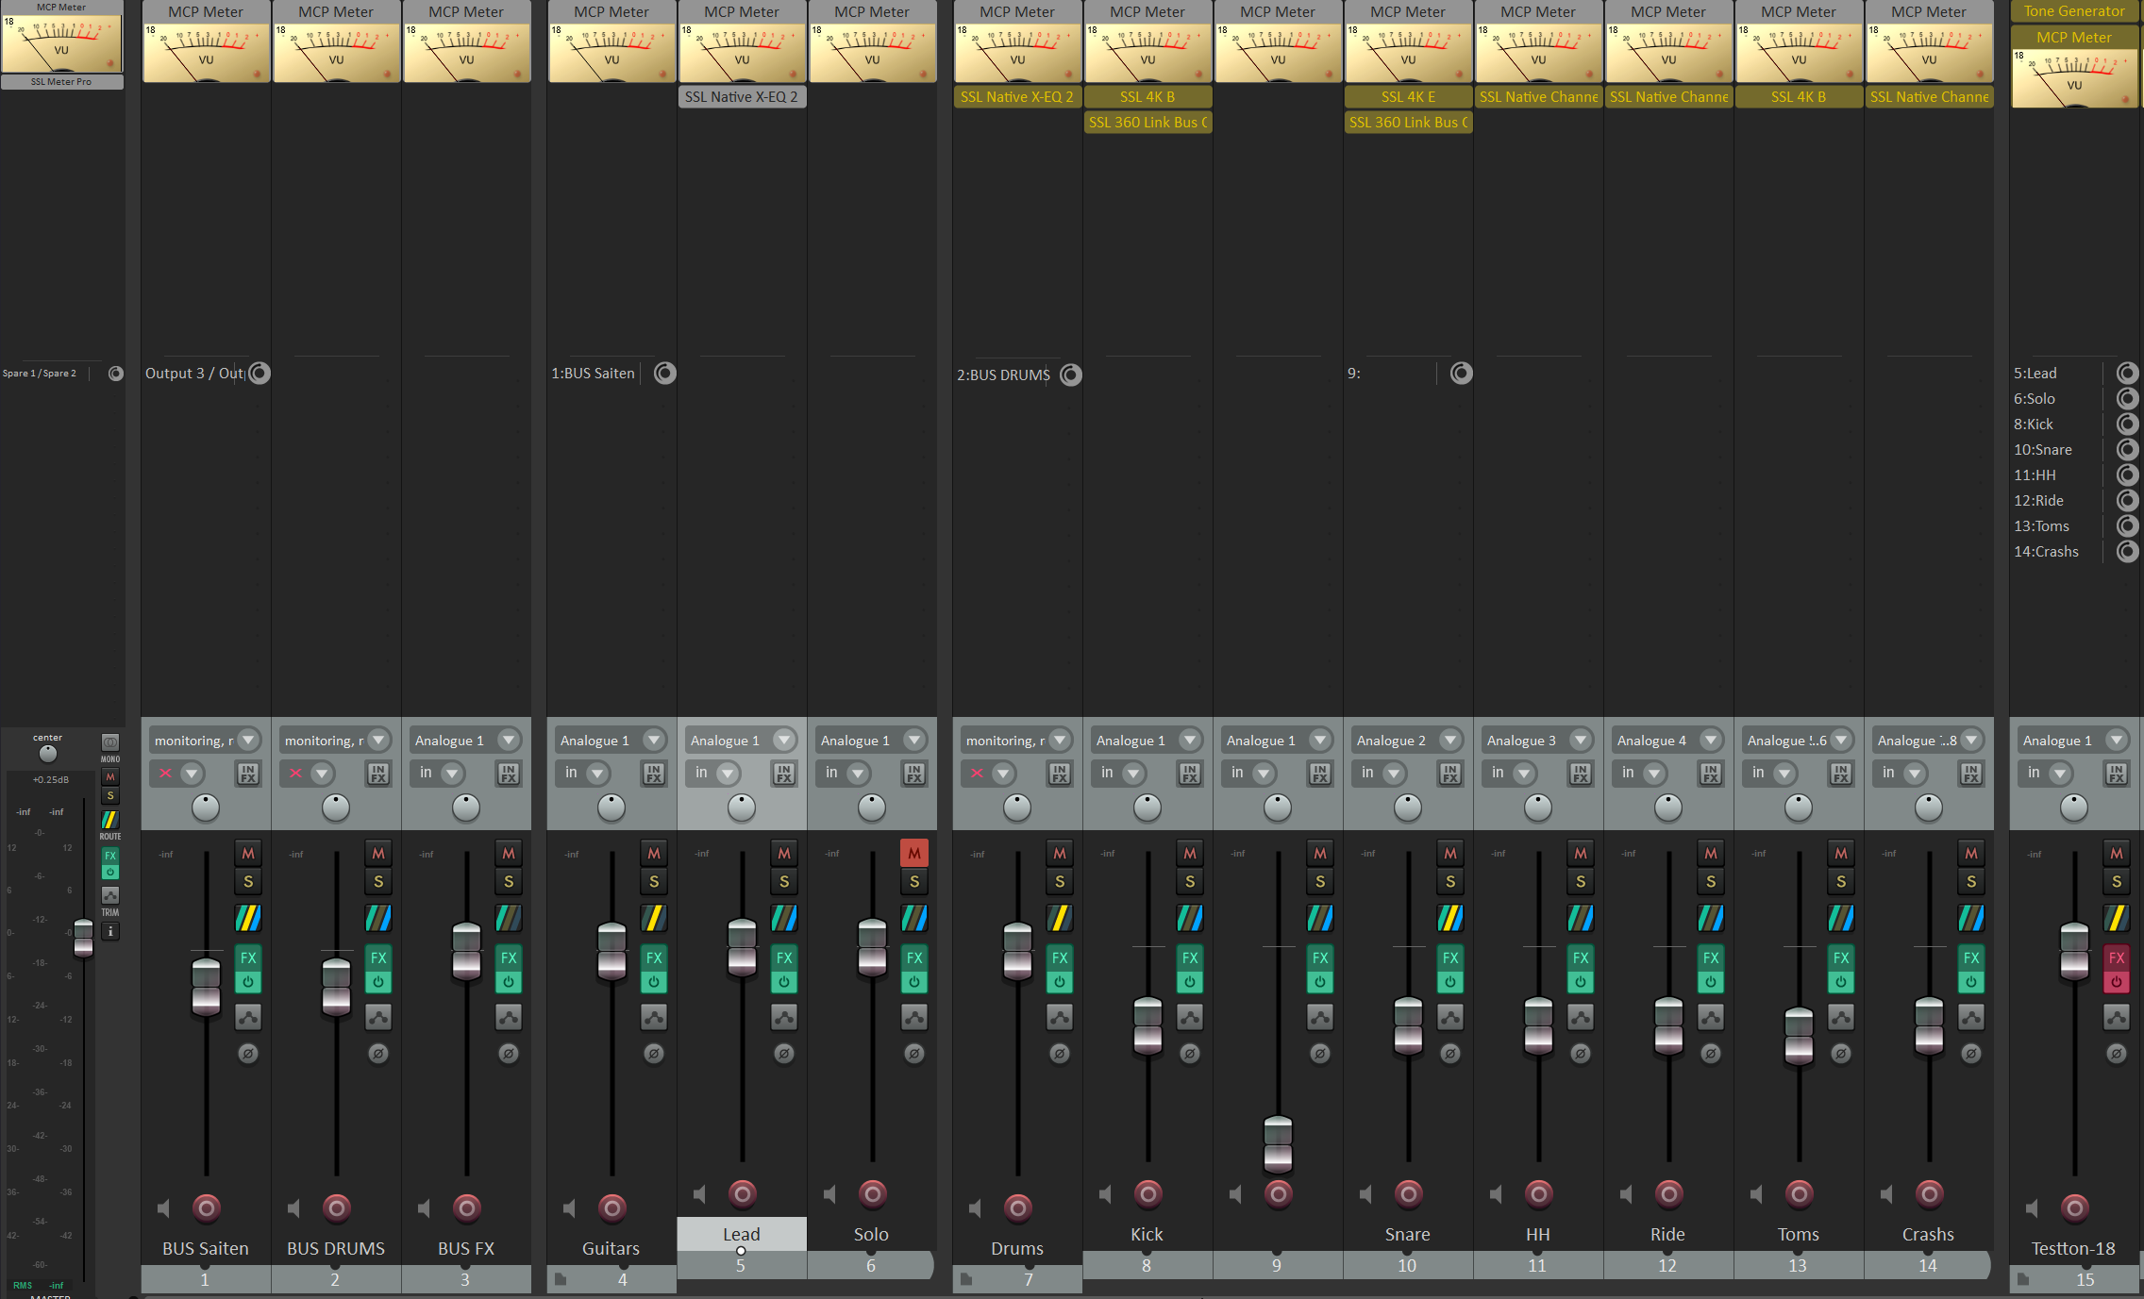The image size is (2144, 1299).
Task: Solo the BUS DRUMS track
Action: [x=378, y=882]
